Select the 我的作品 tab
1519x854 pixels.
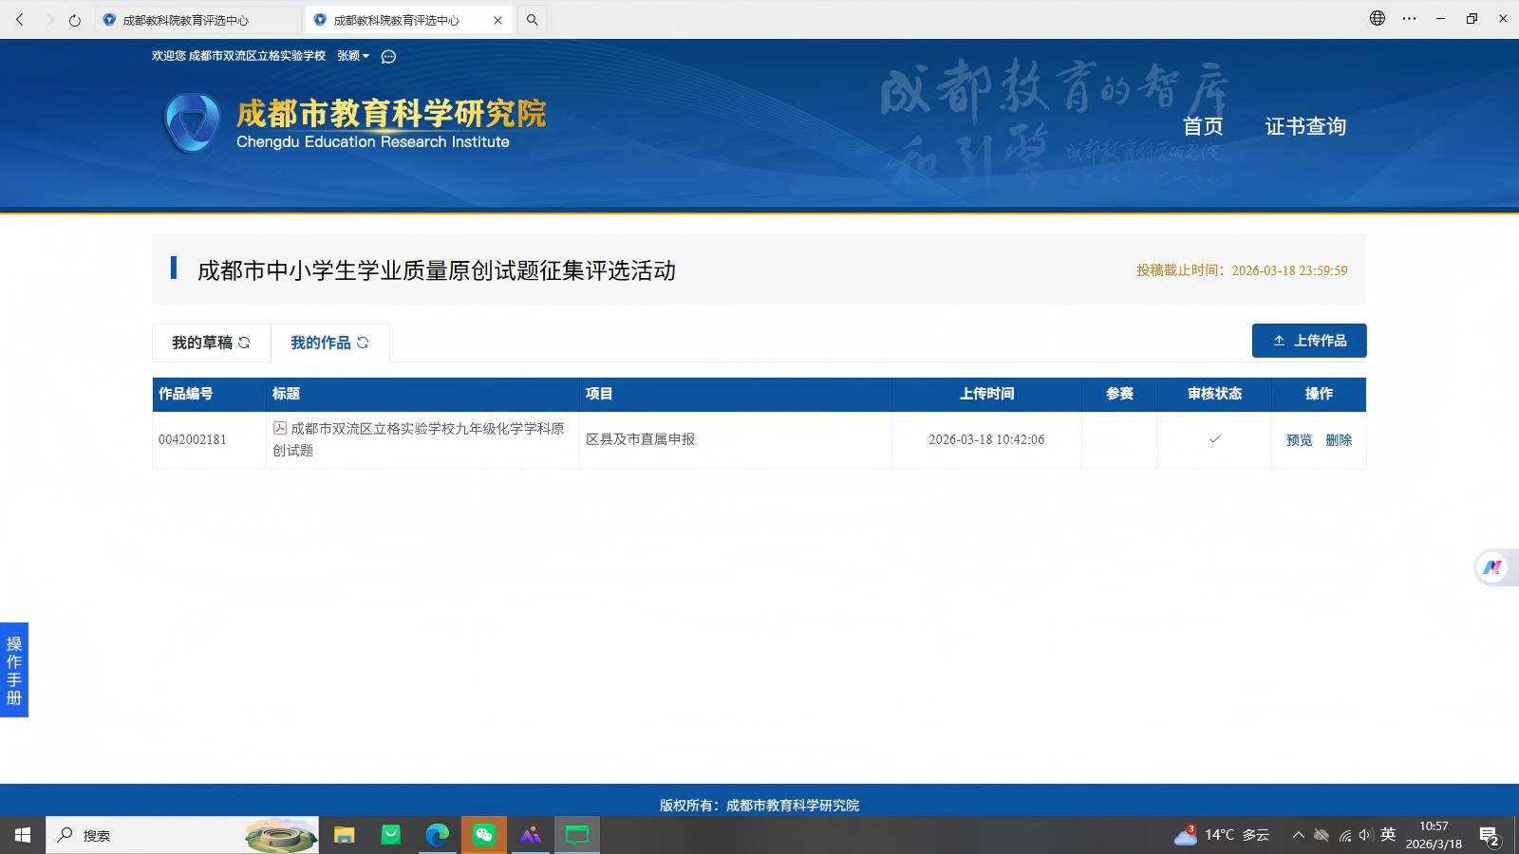329,343
